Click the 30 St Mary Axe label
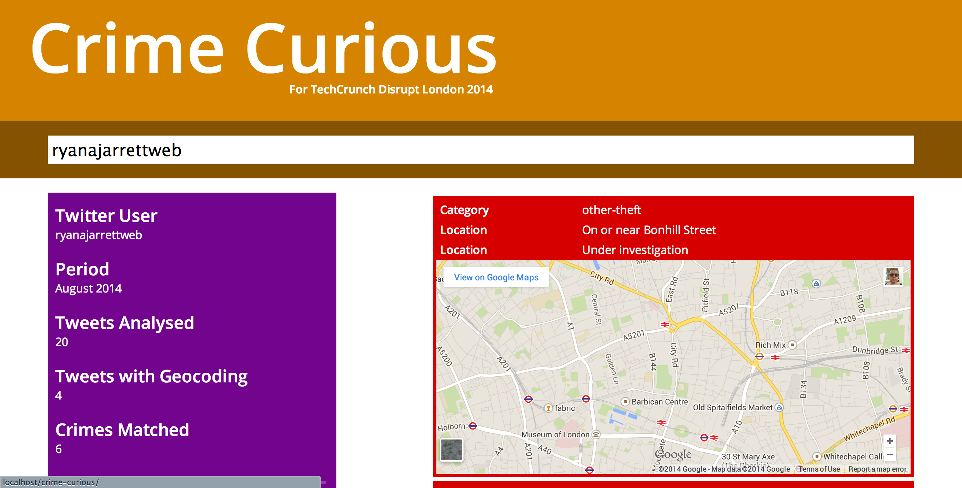This screenshot has height=488, width=962. pos(748,457)
